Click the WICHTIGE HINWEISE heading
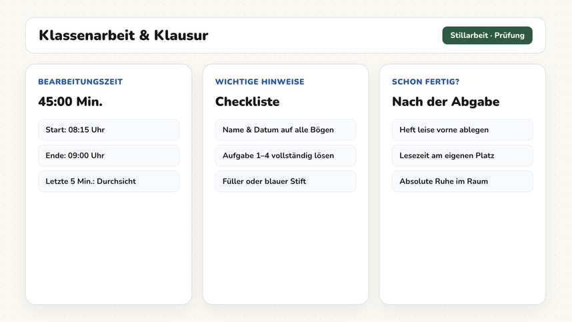 tap(260, 82)
